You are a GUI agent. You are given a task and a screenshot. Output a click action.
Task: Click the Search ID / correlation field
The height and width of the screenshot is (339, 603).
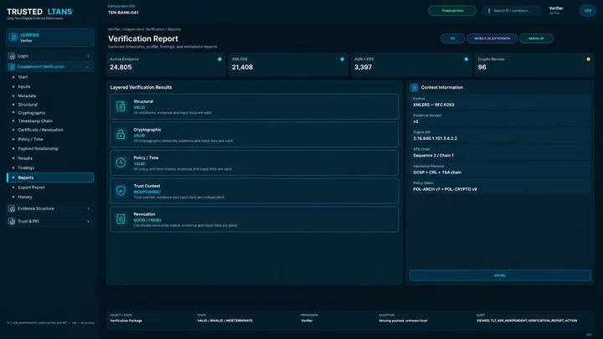[512, 11]
